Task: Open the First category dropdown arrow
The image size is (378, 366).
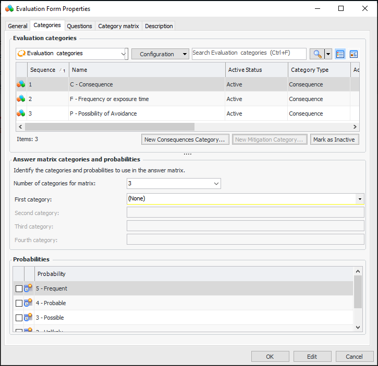Action: [x=360, y=199]
